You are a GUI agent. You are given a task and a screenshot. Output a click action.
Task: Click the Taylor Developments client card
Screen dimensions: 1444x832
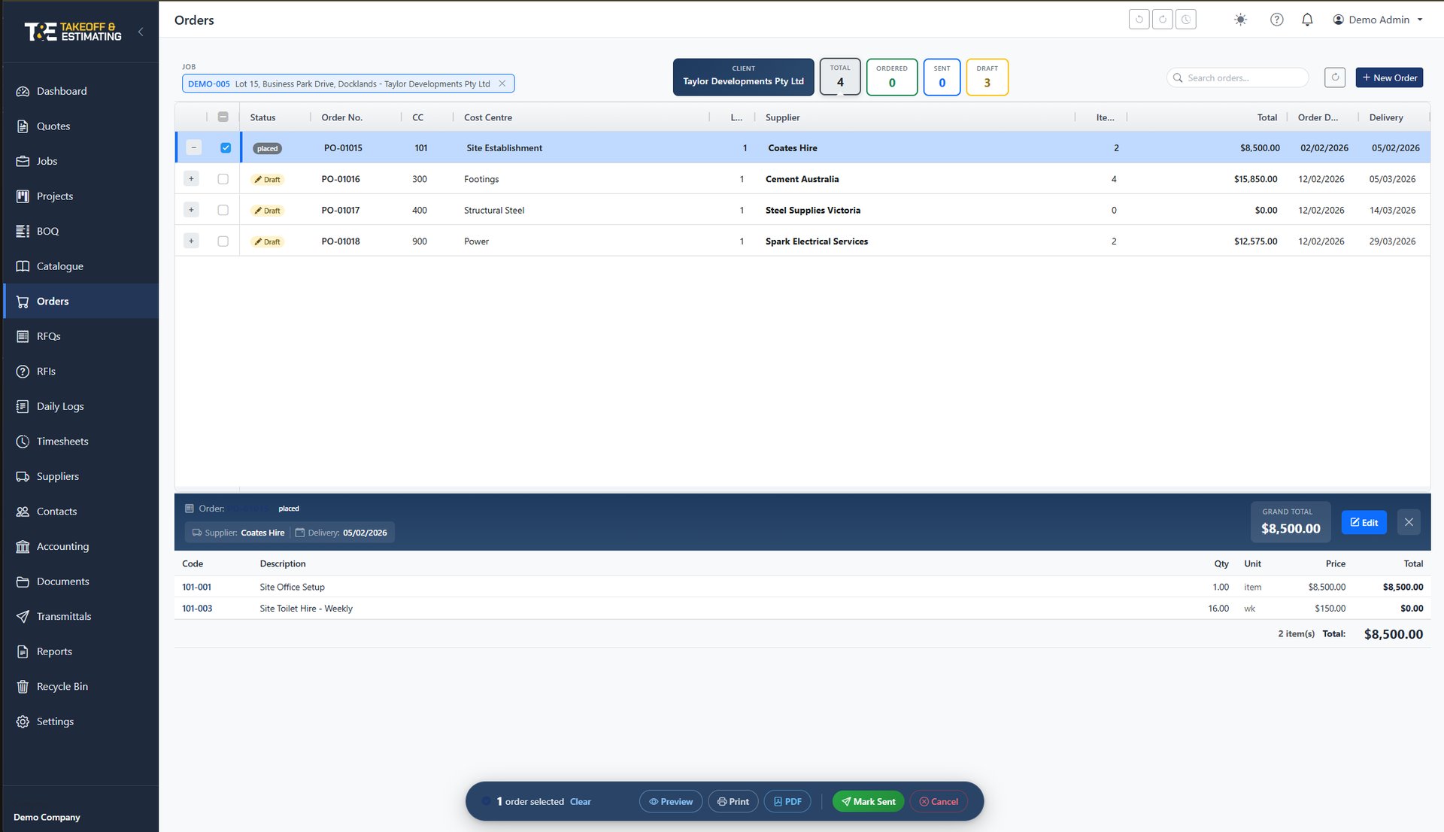click(x=743, y=77)
